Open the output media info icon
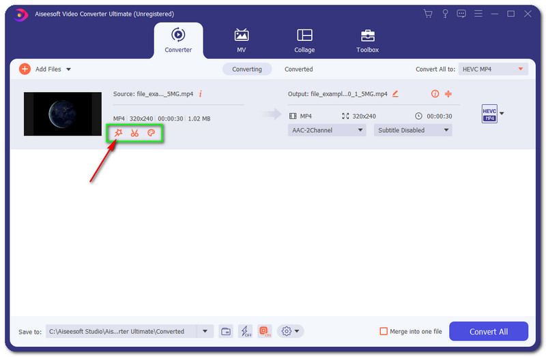546x357 pixels. pos(434,94)
